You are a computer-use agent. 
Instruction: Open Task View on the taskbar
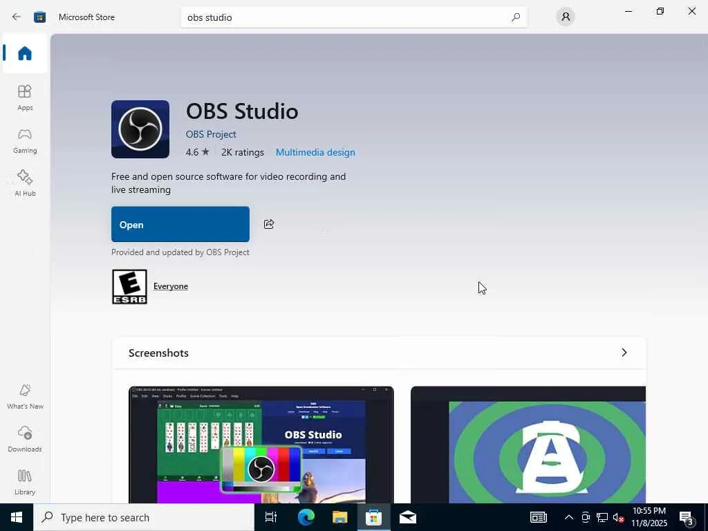271,517
